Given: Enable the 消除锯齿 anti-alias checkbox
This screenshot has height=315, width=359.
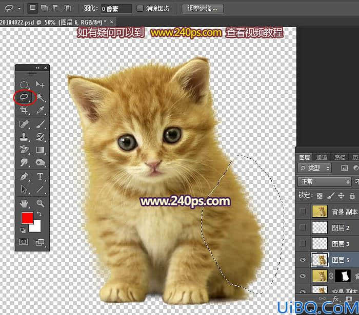Looking at the screenshot, I should (139, 9).
